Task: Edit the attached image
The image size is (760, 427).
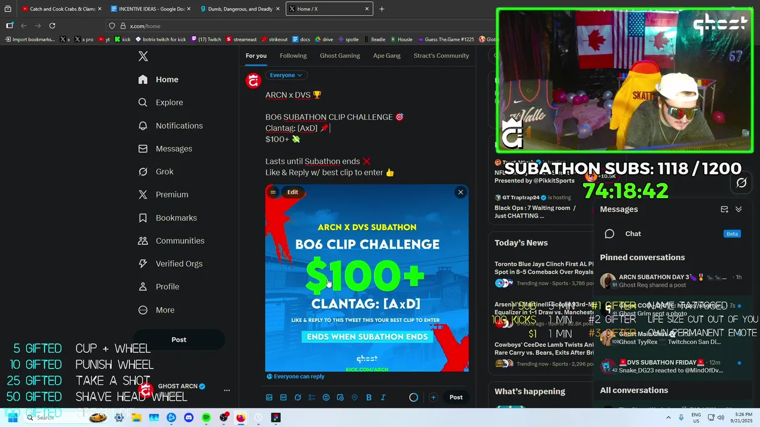Action: tap(293, 192)
